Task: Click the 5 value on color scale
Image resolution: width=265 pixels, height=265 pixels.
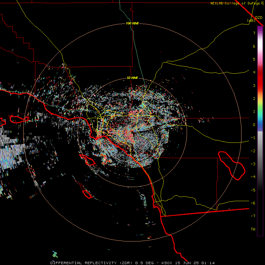Action: click(254, 59)
